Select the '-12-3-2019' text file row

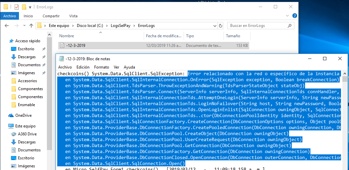point(154,46)
